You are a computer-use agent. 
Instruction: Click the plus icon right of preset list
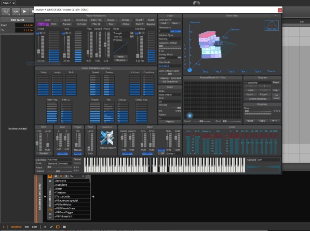(93, 196)
